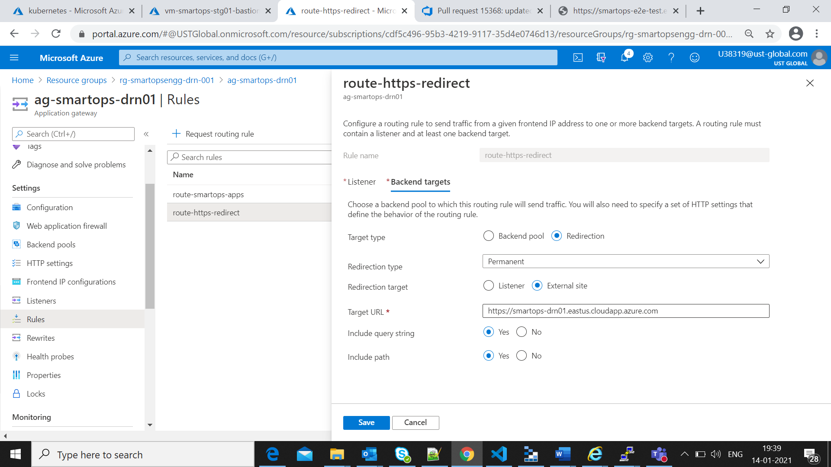This screenshot has width=831, height=467.
Task: Open Chrome profile icon
Action: (796, 34)
